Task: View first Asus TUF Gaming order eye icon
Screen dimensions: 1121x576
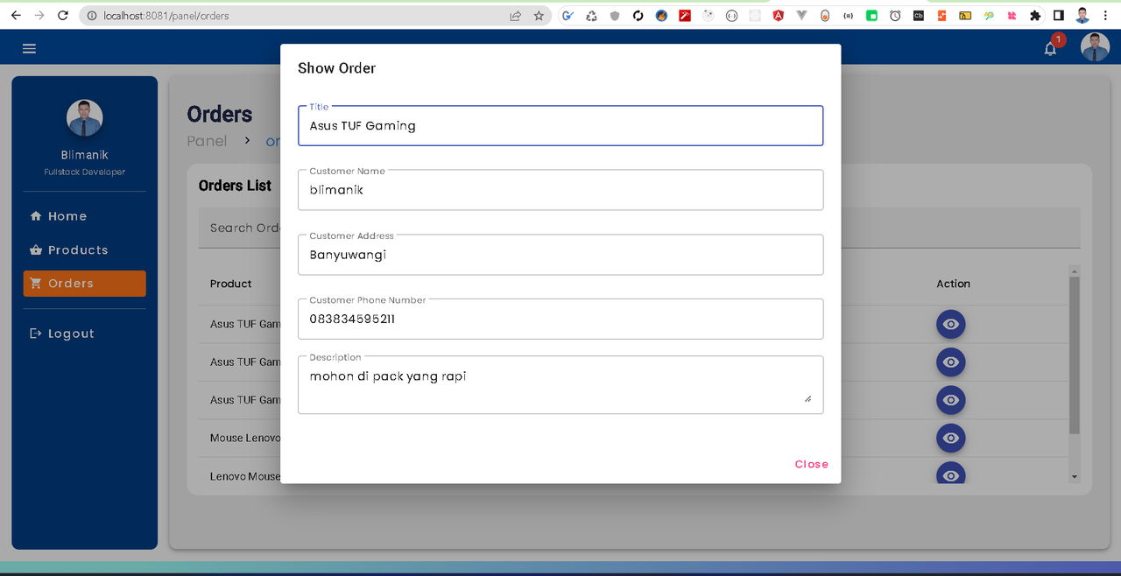Action: pyautogui.click(x=951, y=324)
